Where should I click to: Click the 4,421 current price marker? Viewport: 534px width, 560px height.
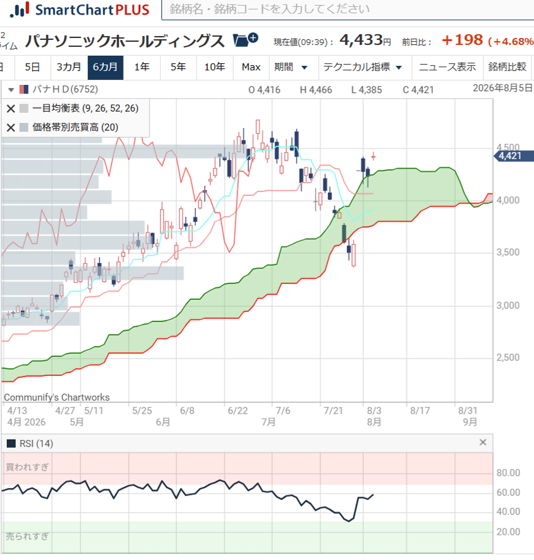pos(513,156)
